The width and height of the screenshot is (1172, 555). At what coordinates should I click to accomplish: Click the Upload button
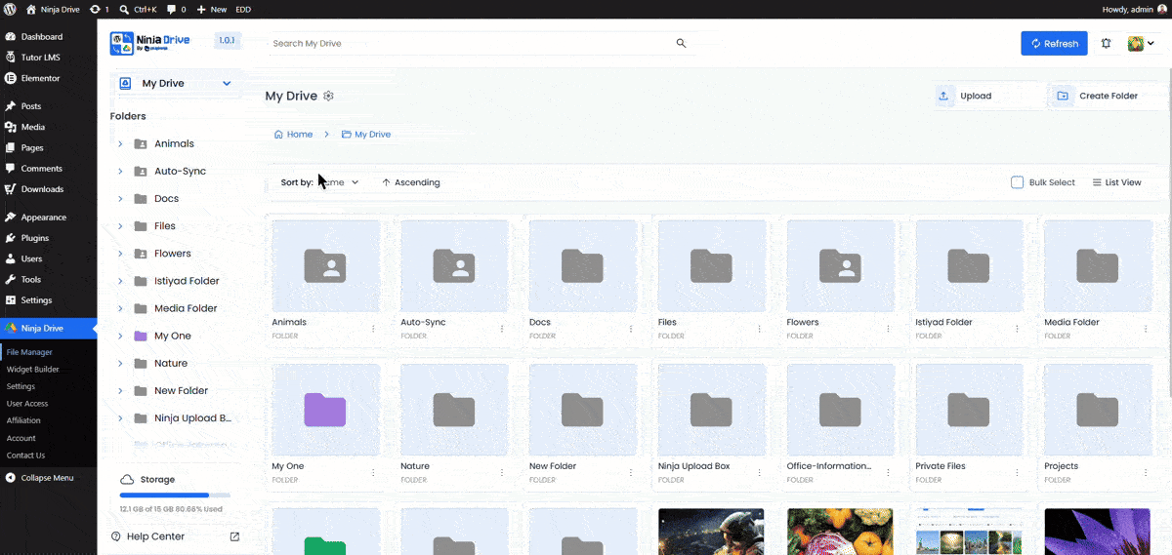point(987,96)
